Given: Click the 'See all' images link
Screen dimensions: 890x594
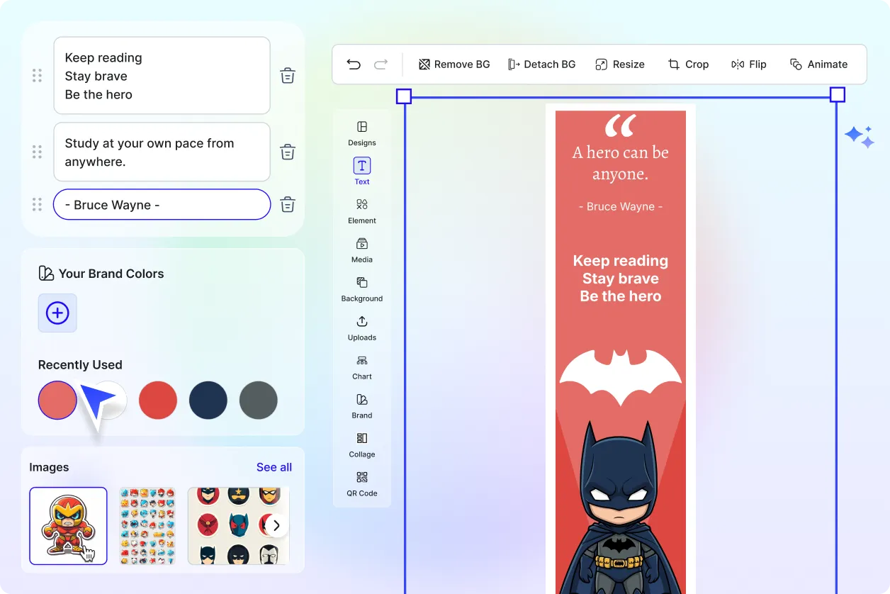Looking at the screenshot, I should [x=274, y=467].
